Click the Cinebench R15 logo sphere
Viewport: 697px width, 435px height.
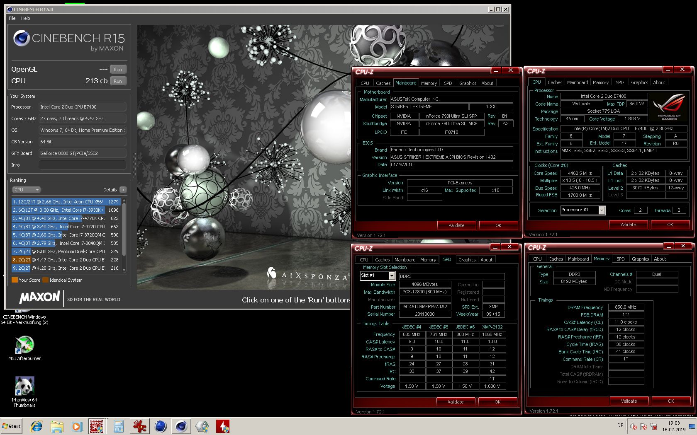21,39
